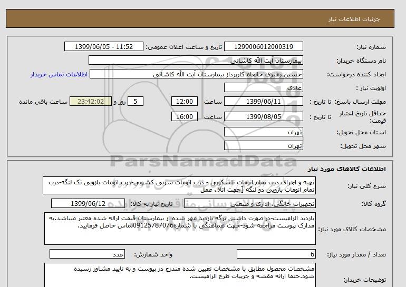
Task: Click the goods group field تجهیزات خانگی، اداری و صنعتی
Action: (x=249, y=203)
